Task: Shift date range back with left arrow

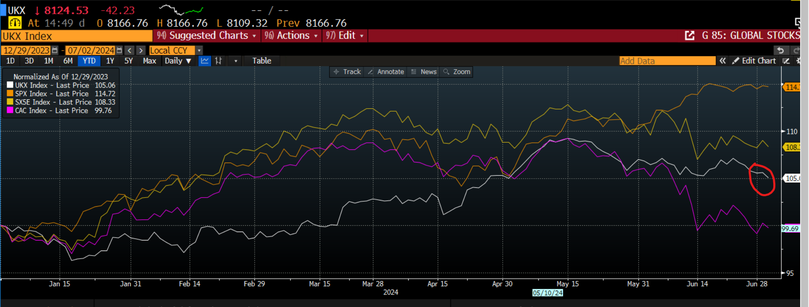Action: pos(130,51)
